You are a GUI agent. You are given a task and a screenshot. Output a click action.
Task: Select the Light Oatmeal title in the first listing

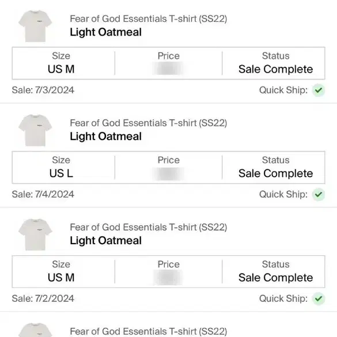(106, 32)
